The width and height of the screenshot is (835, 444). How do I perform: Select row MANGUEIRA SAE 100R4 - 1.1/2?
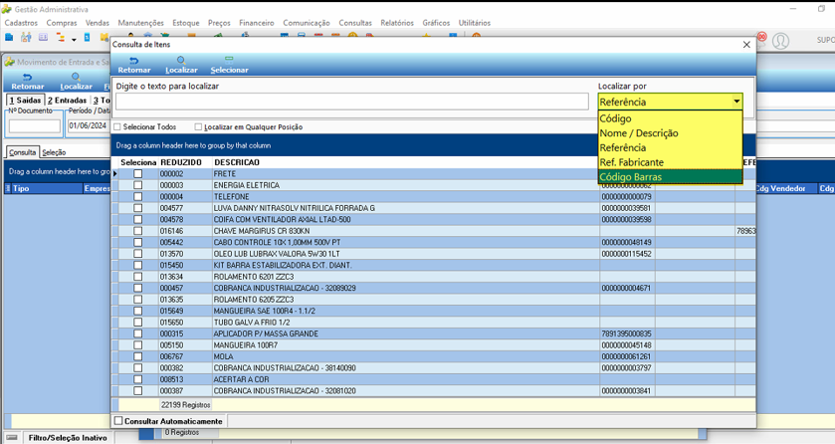[434, 311]
